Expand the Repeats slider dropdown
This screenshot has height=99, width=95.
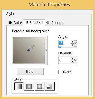click(x=75, y=60)
